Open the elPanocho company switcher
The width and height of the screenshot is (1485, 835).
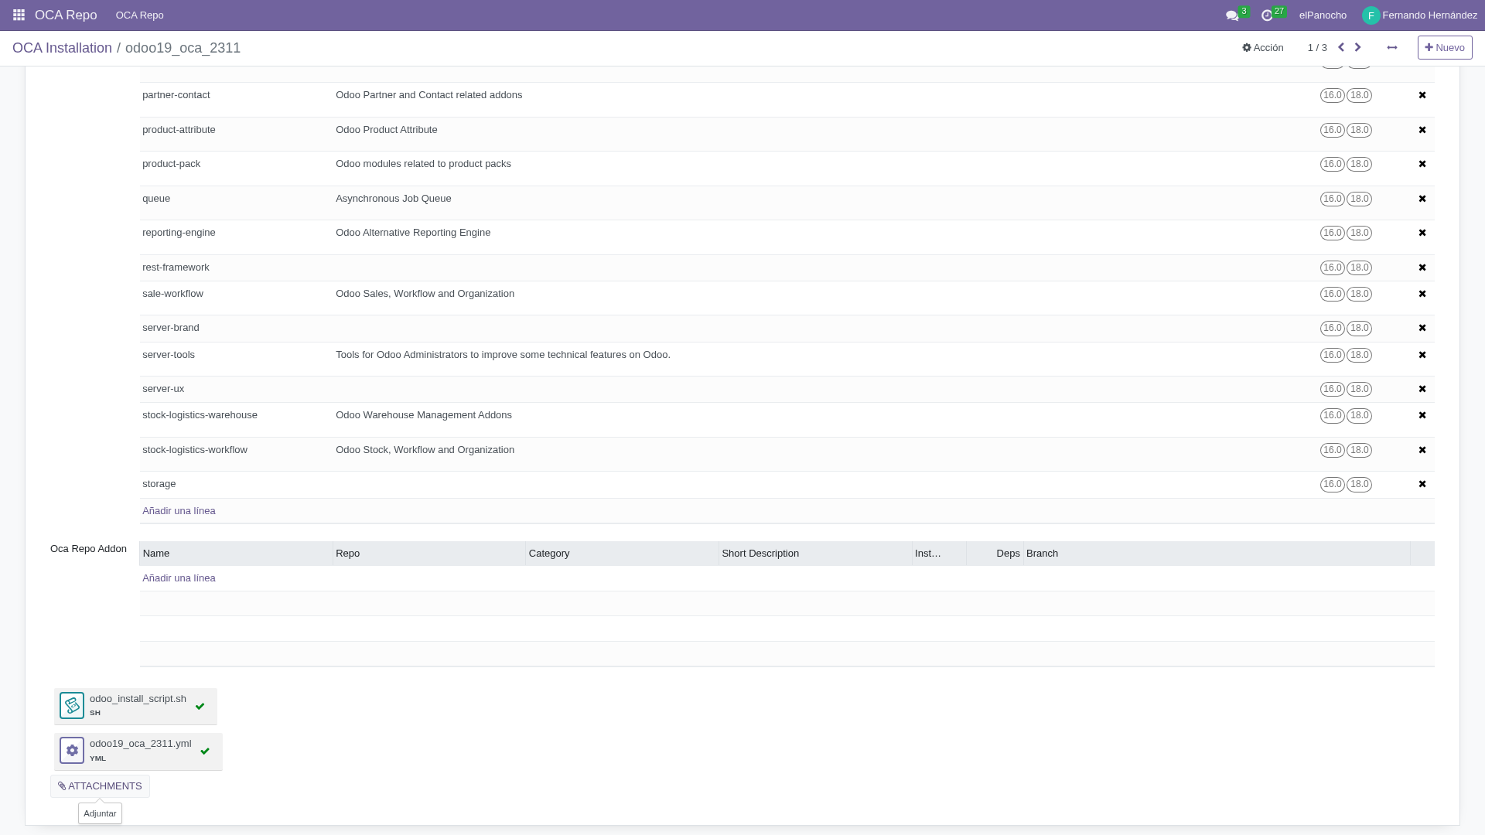(x=1323, y=15)
